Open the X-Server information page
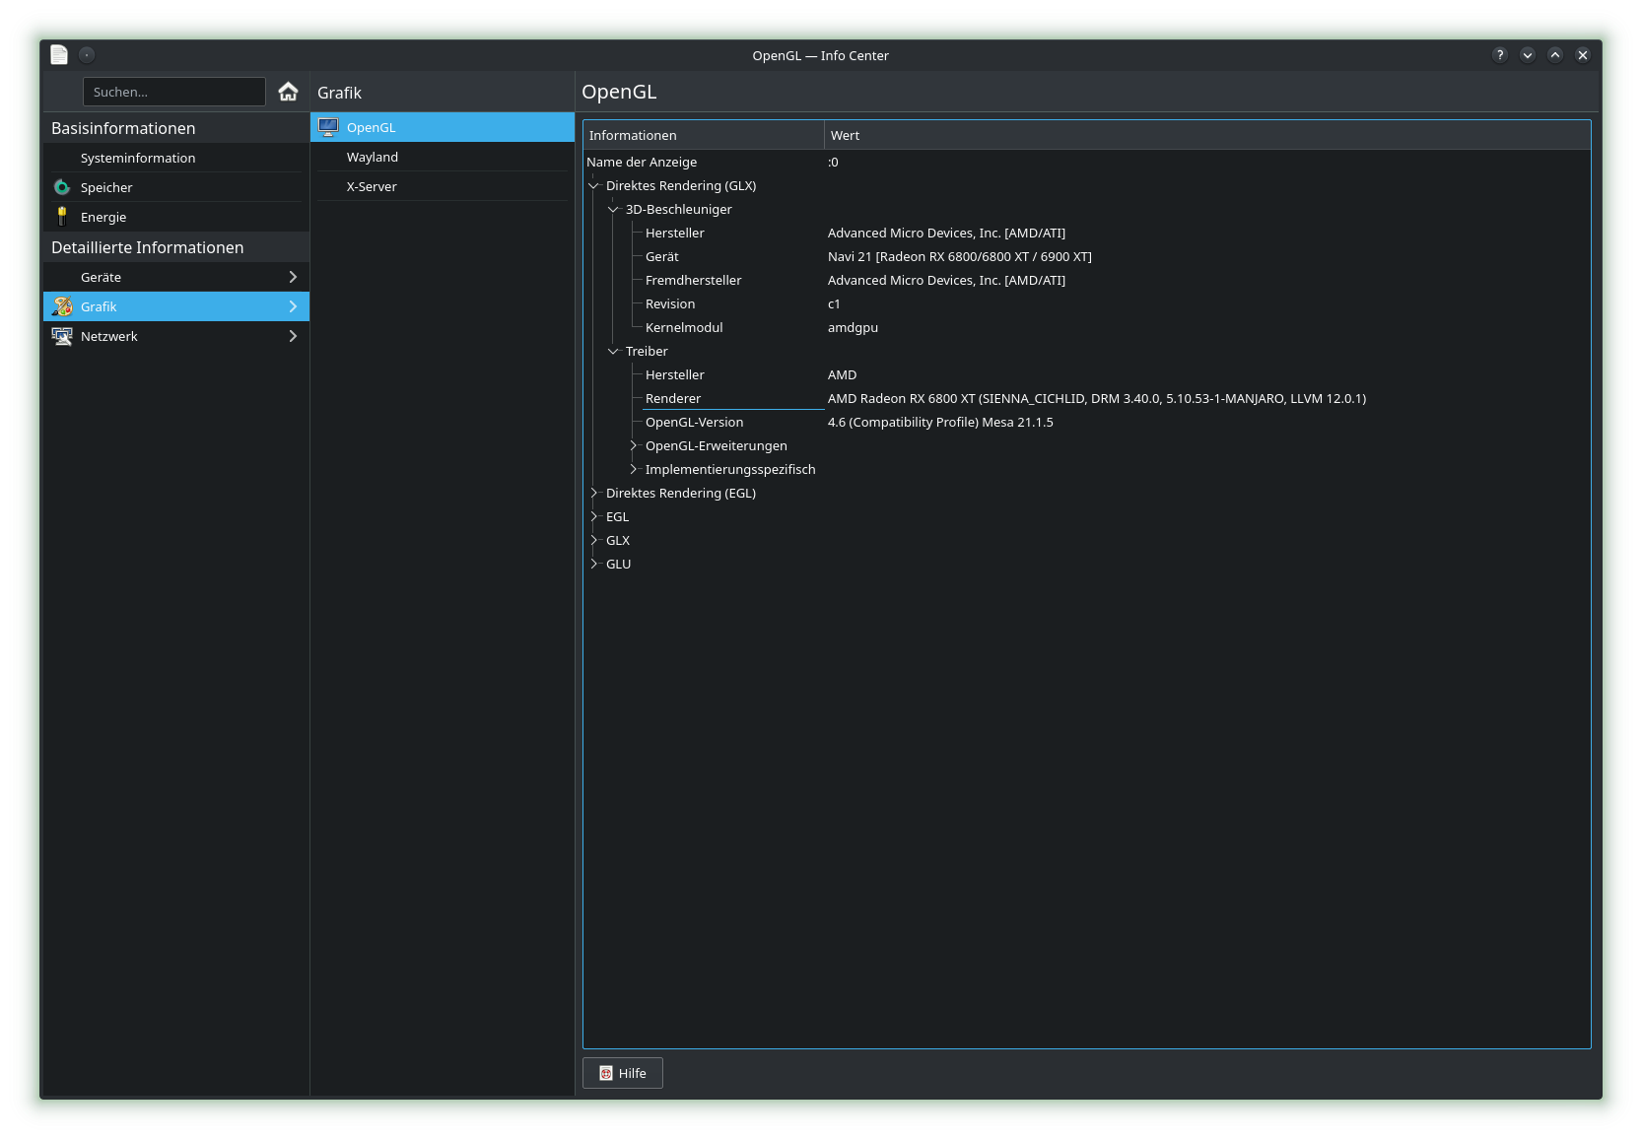This screenshot has height=1139, width=1642. tap(371, 185)
